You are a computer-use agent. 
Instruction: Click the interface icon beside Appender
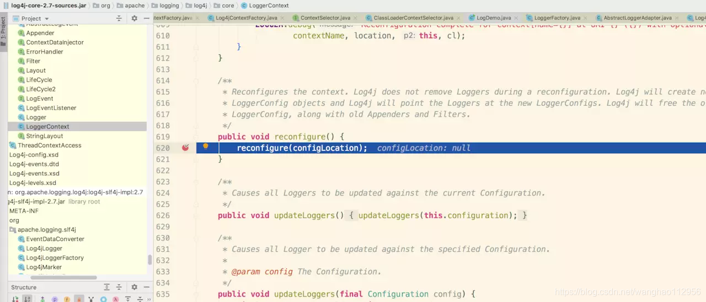click(21, 33)
